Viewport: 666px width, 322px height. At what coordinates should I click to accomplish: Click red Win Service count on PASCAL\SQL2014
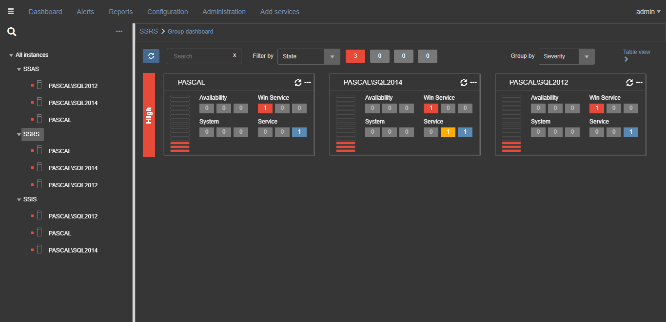(x=431, y=108)
